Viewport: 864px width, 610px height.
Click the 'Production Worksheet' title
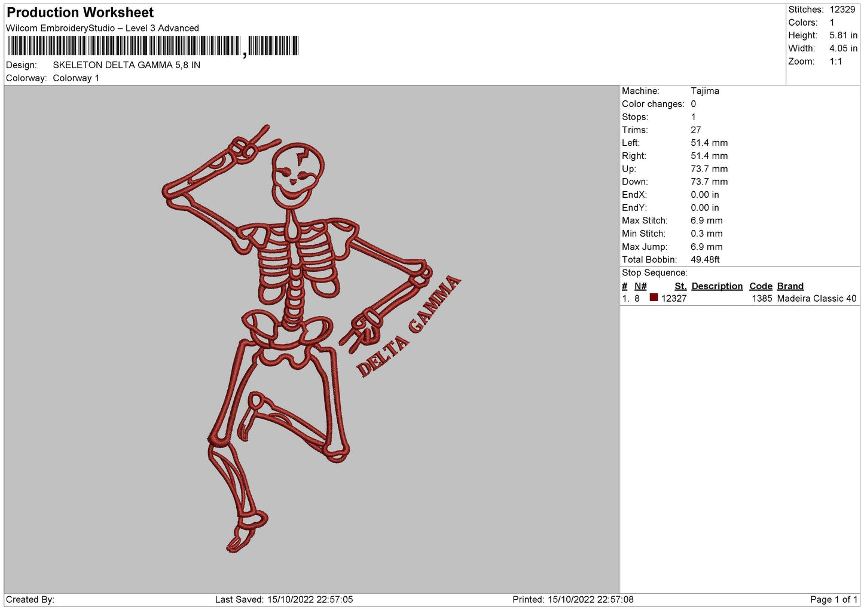pos(80,13)
